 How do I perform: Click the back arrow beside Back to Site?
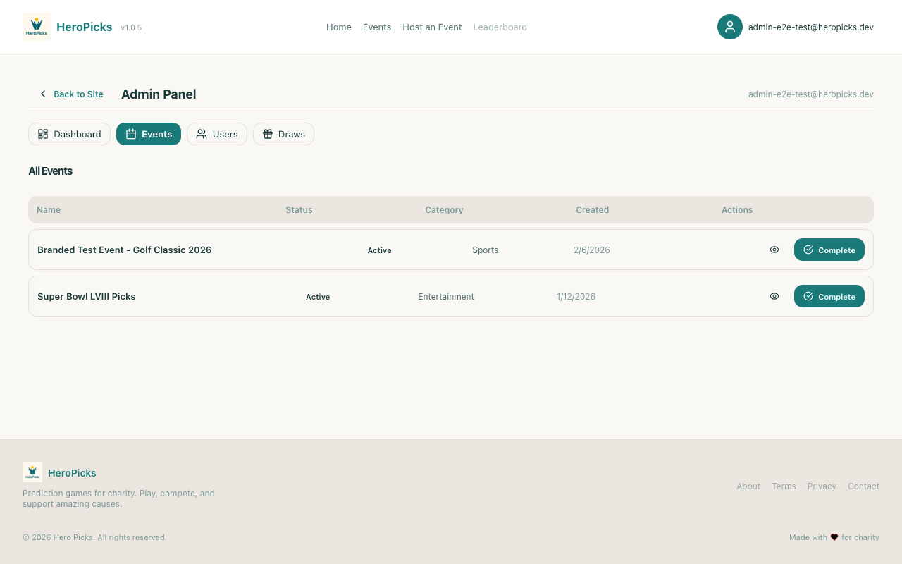43,94
